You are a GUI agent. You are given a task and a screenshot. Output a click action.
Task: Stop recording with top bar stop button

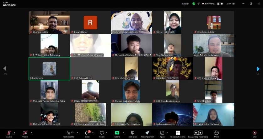(x=222, y=4)
